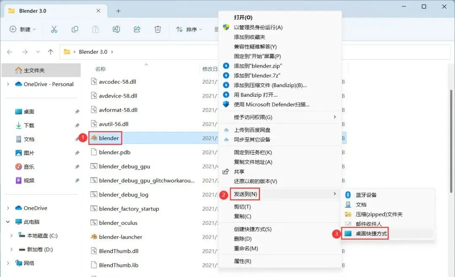Select file blender_debug_log
Screen dimensions: 455x277
(x=123, y=195)
